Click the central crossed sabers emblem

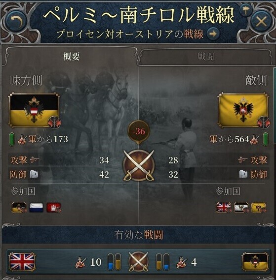coord(139,165)
